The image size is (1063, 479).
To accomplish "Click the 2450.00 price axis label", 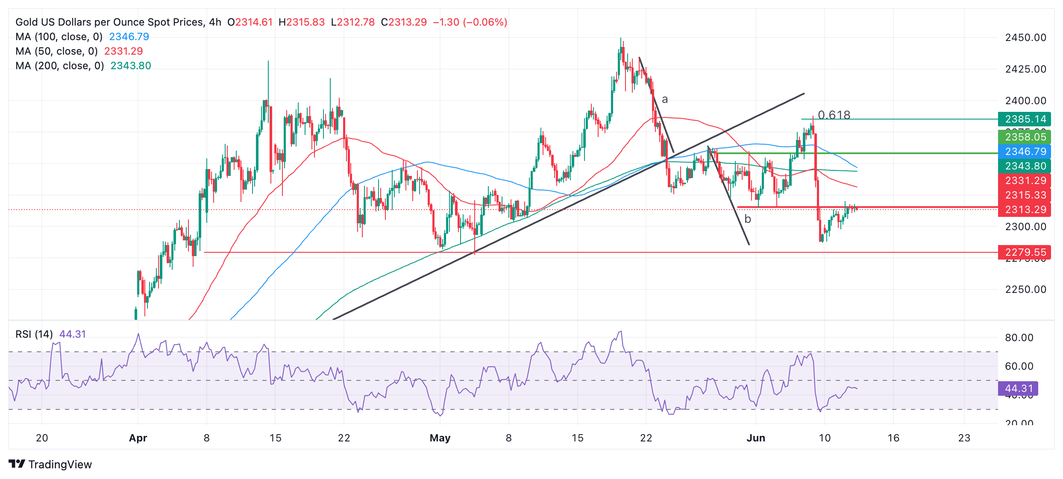I will tap(1025, 38).
